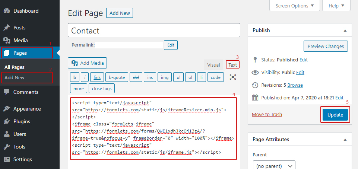
Task: Click the link quicktag button
Action: click(97, 77)
